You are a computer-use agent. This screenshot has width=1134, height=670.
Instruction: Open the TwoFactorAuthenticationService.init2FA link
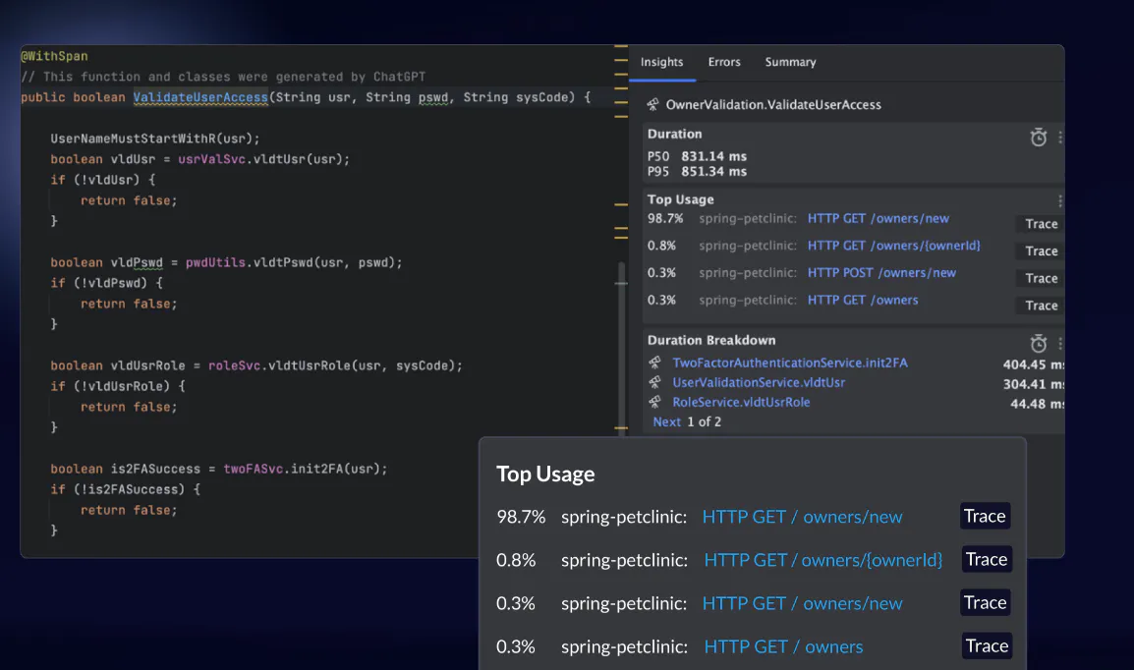(x=790, y=363)
